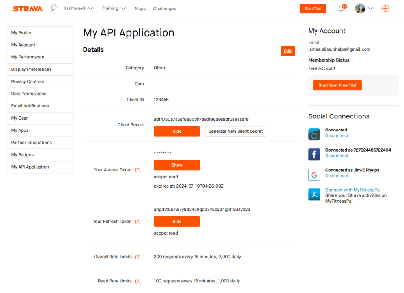Screen dimensions: 404x293
Task: Click the Google icon
Action: pos(314,175)
